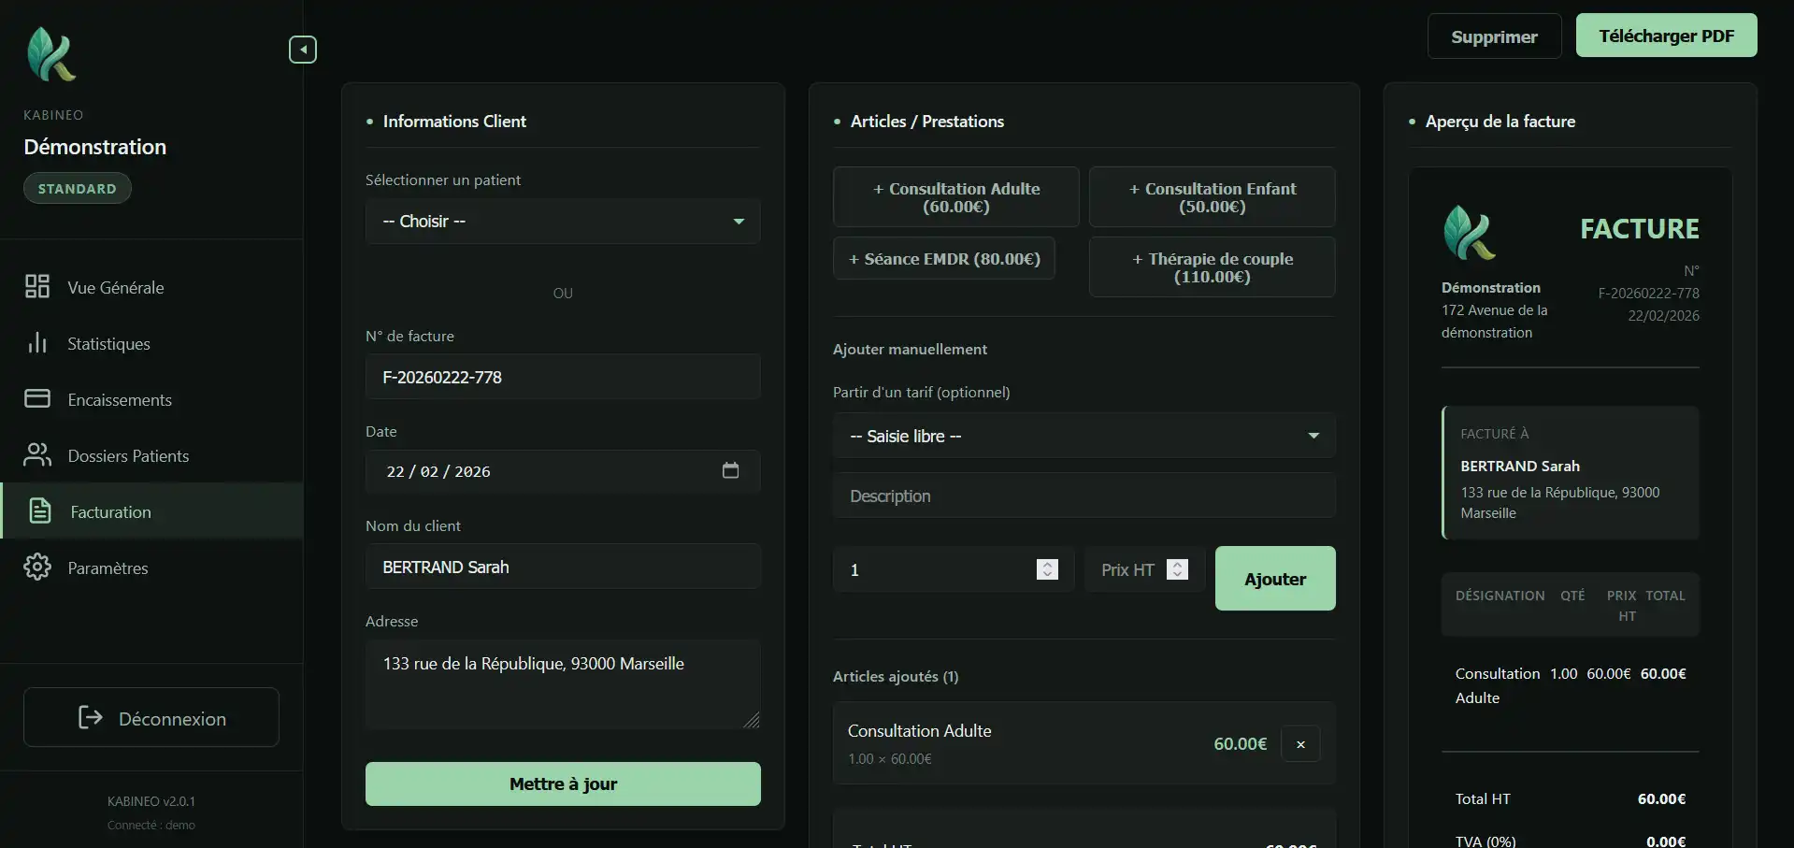This screenshot has width=1794, height=848.
Task: Click the Prix HT stepper arrows
Action: 1177,569
